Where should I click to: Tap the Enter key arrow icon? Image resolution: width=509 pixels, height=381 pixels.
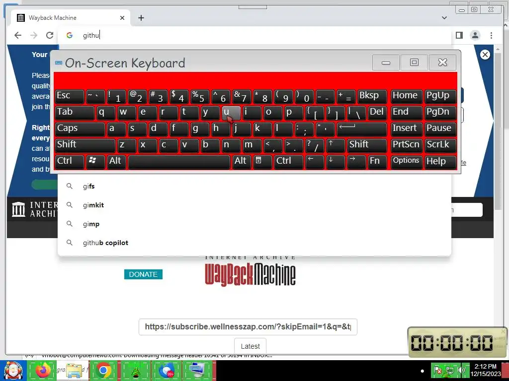click(362, 128)
